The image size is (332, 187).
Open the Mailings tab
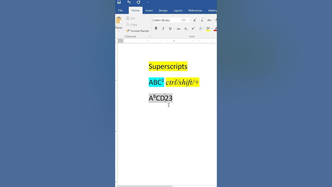212,10
